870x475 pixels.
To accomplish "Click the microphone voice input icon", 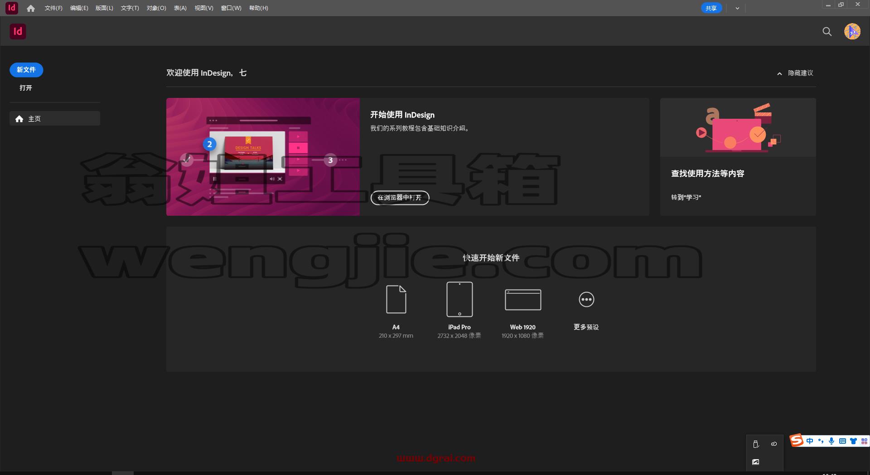I will click(x=831, y=441).
